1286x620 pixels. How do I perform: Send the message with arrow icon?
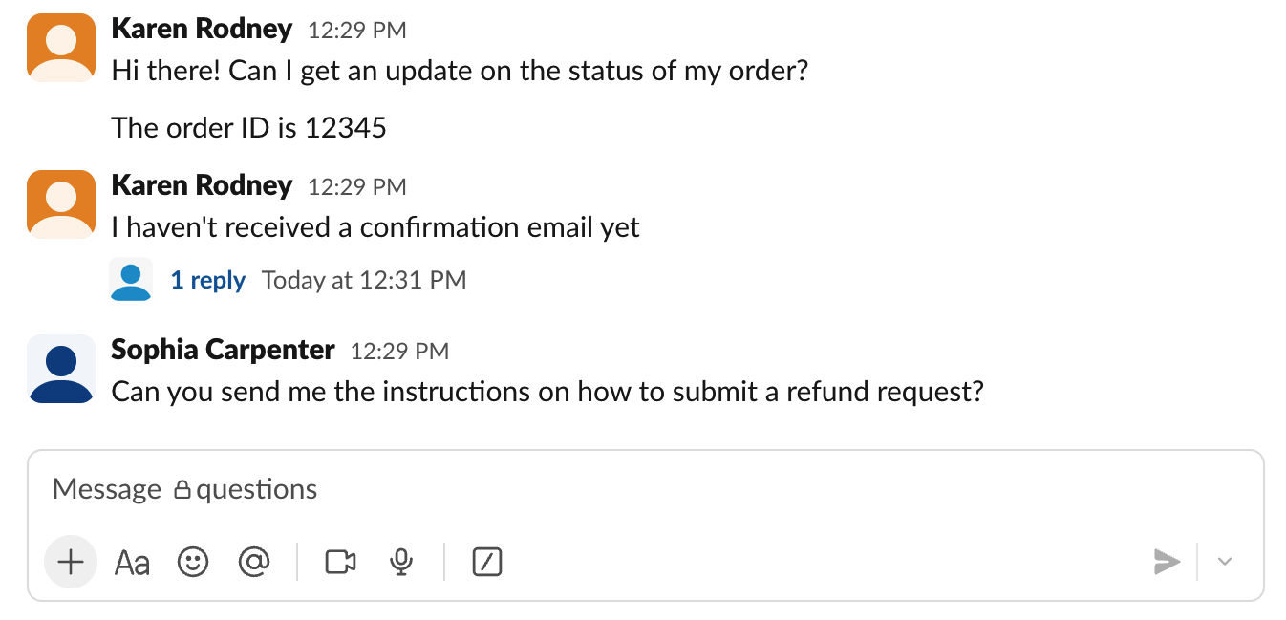click(1167, 562)
